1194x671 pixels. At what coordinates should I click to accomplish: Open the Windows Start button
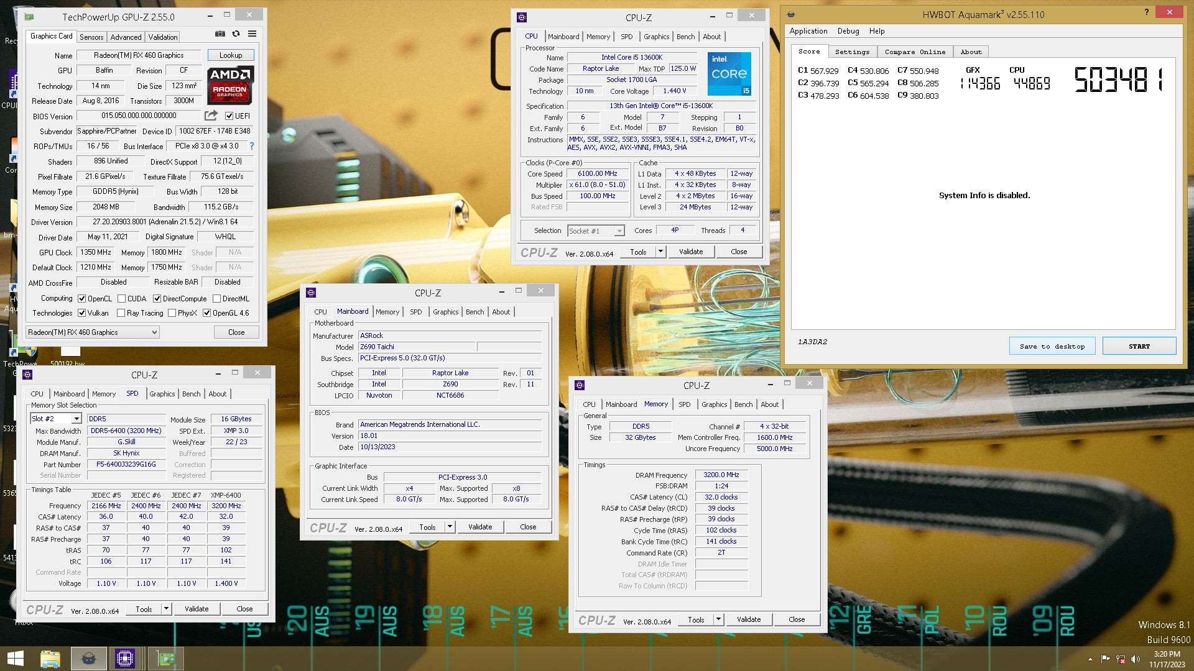click(16, 659)
